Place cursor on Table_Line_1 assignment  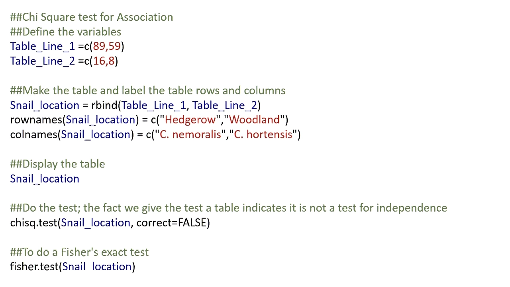[67, 46]
